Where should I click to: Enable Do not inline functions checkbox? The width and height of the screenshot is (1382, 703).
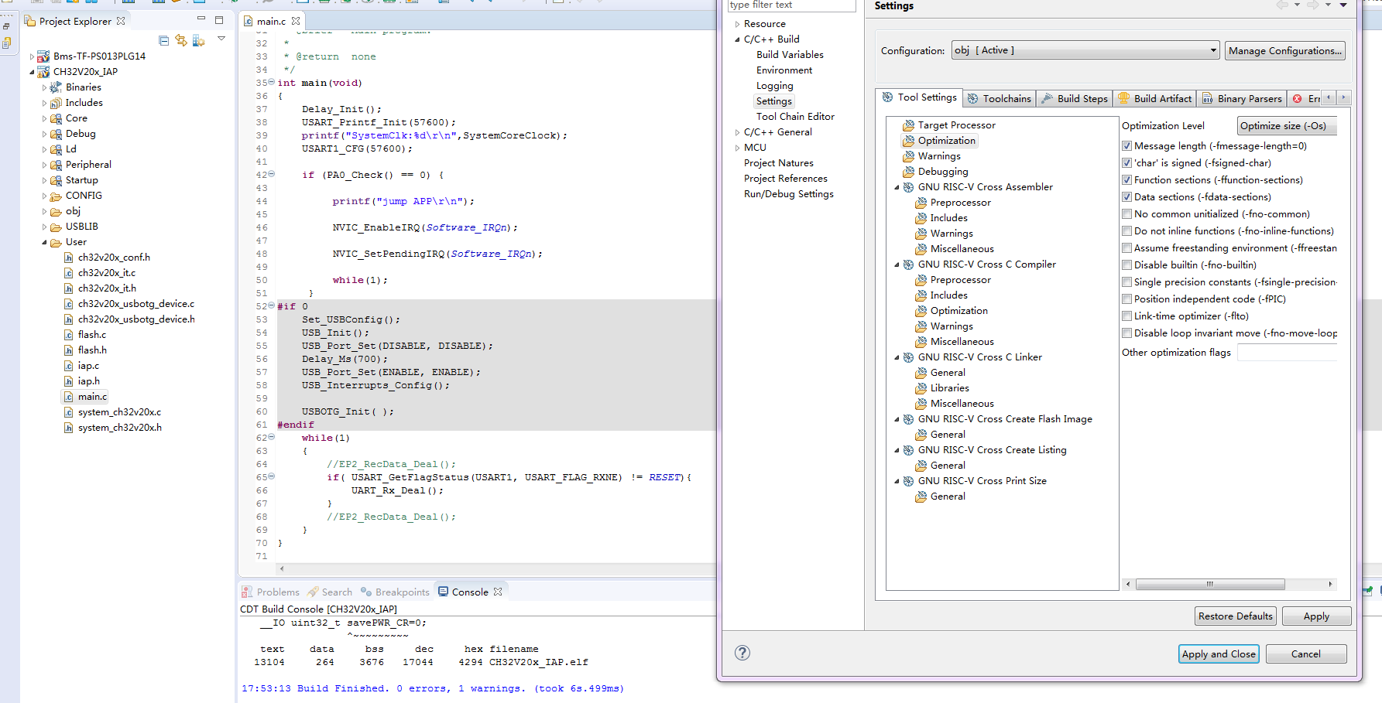pyautogui.click(x=1127, y=231)
